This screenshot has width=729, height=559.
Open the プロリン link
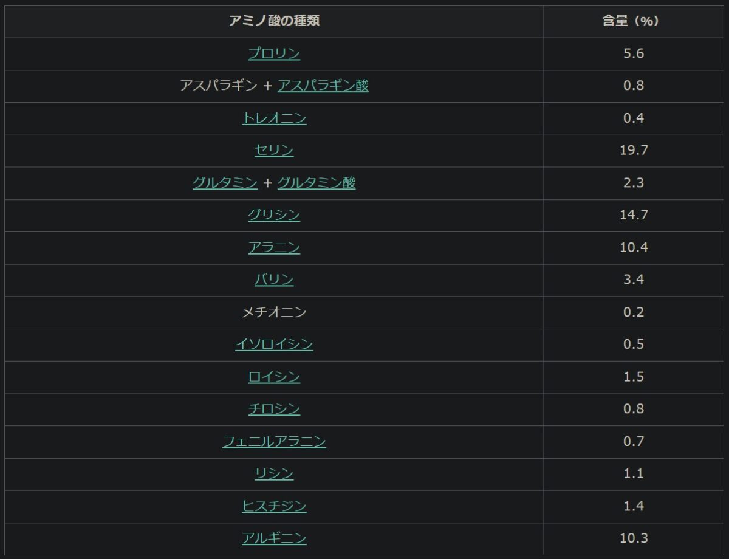[274, 53]
